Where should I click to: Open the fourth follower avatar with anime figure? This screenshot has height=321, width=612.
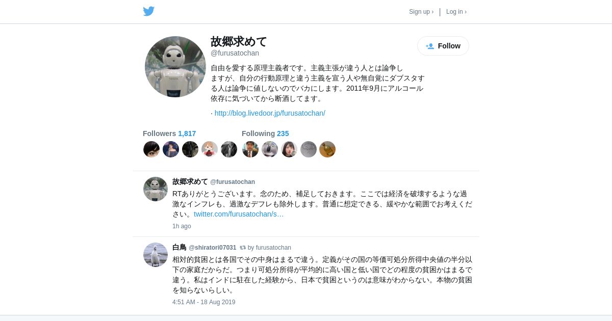click(210, 149)
